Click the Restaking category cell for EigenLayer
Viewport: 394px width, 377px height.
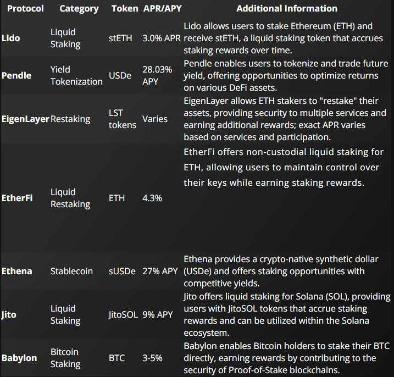(x=70, y=119)
